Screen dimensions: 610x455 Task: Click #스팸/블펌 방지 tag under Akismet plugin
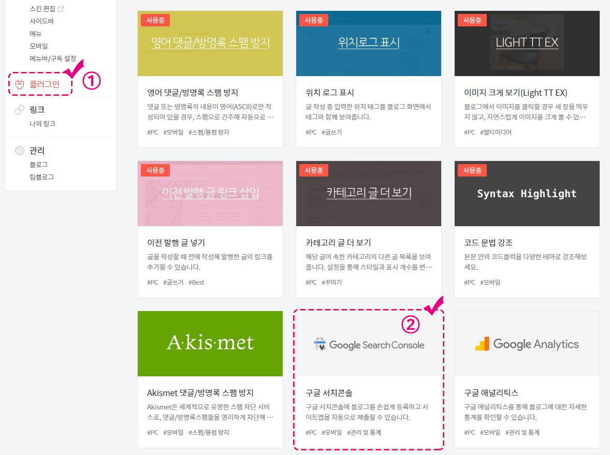209,432
